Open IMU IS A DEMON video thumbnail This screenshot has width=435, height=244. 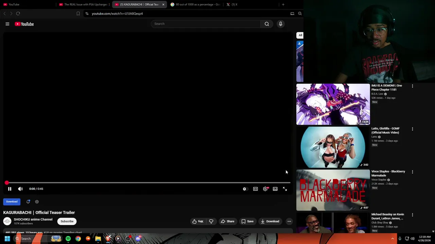click(x=333, y=104)
